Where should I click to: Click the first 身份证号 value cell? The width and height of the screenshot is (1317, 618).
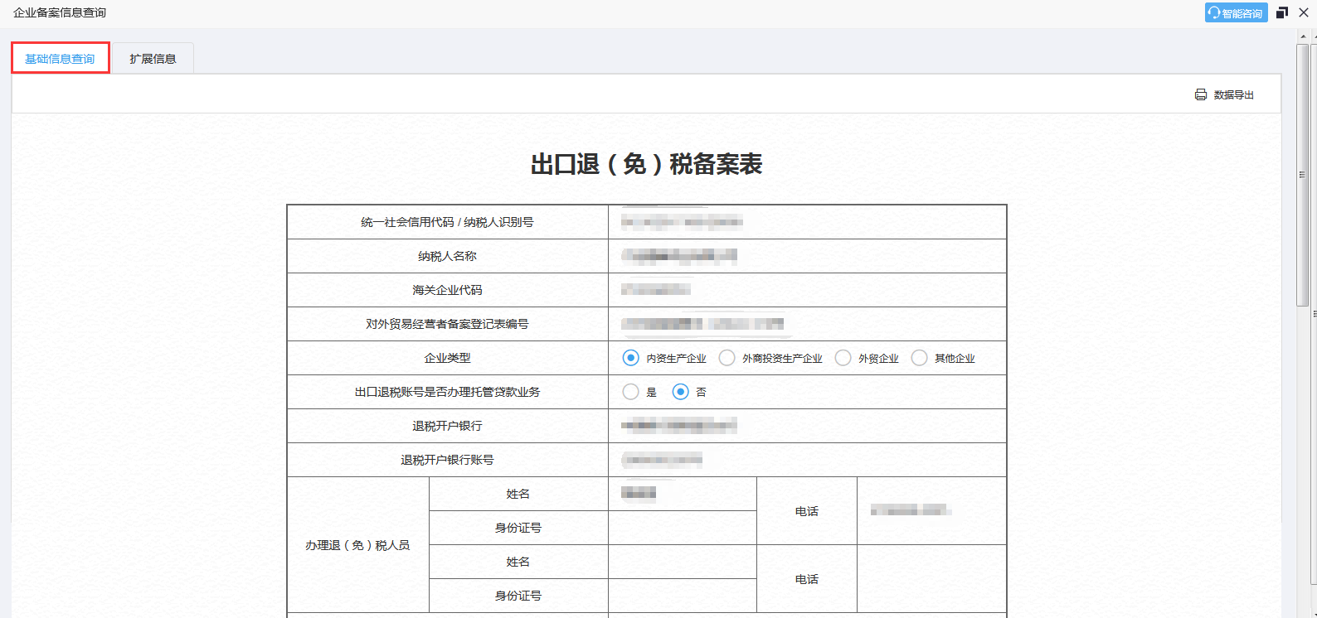point(682,528)
